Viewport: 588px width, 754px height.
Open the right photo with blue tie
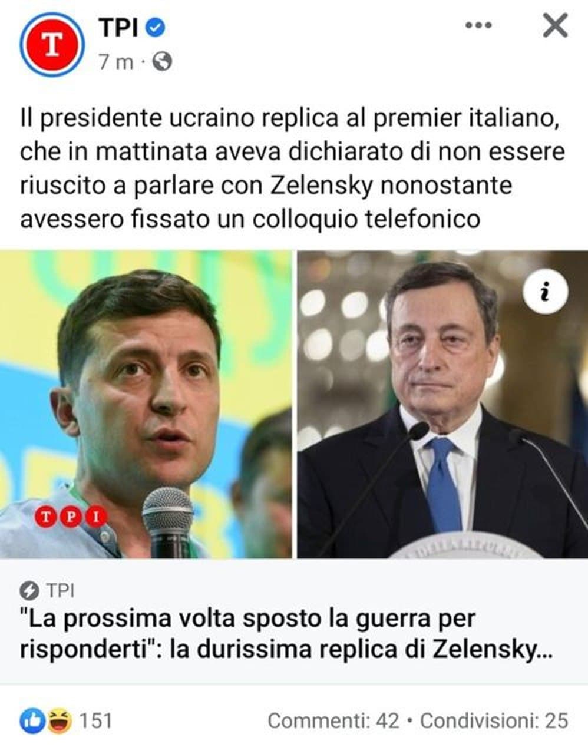[x=442, y=404]
